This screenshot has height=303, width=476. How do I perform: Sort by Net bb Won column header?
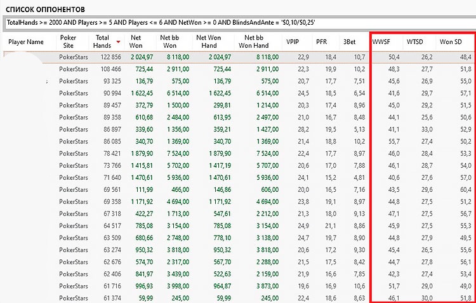click(169, 42)
